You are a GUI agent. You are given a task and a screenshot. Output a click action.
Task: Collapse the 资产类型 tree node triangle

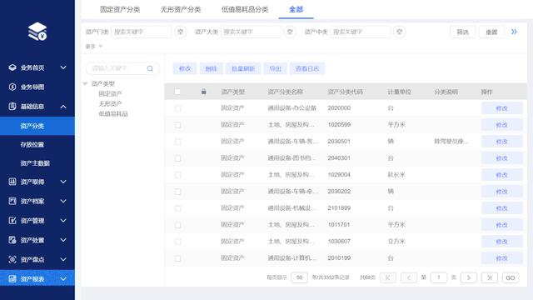85,83
